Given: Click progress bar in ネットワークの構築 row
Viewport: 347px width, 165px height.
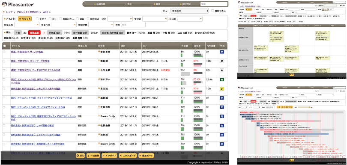Looking at the screenshot, I should tap(198, 65).
